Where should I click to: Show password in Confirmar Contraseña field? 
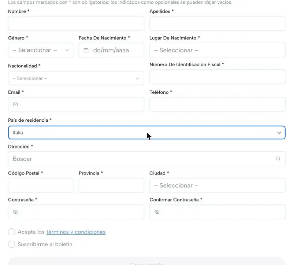coord(157,212)
